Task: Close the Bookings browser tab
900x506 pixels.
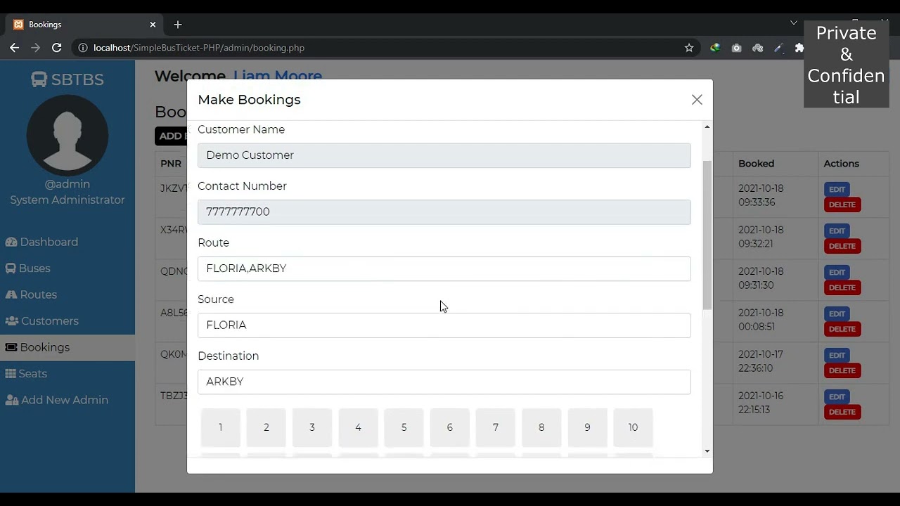Action: click(153, 25)
